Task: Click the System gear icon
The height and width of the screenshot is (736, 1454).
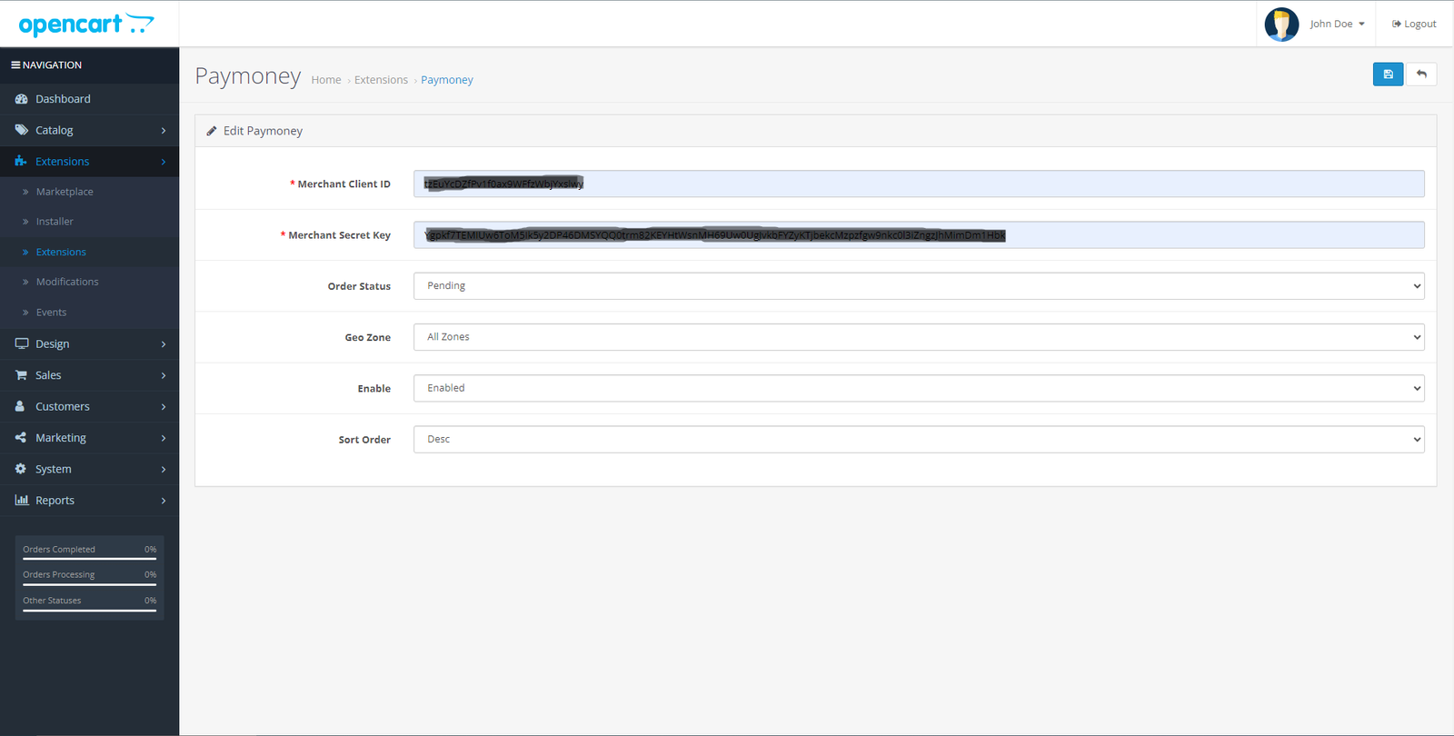Action: click(x=21, y=469)
